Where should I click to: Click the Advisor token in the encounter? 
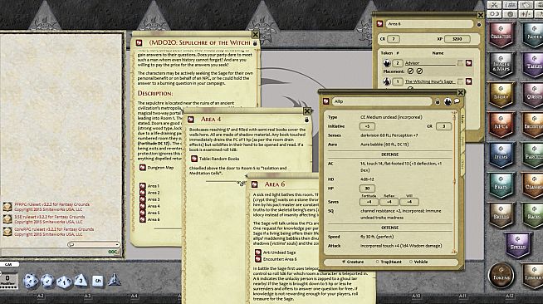click(x=387, y=63)
